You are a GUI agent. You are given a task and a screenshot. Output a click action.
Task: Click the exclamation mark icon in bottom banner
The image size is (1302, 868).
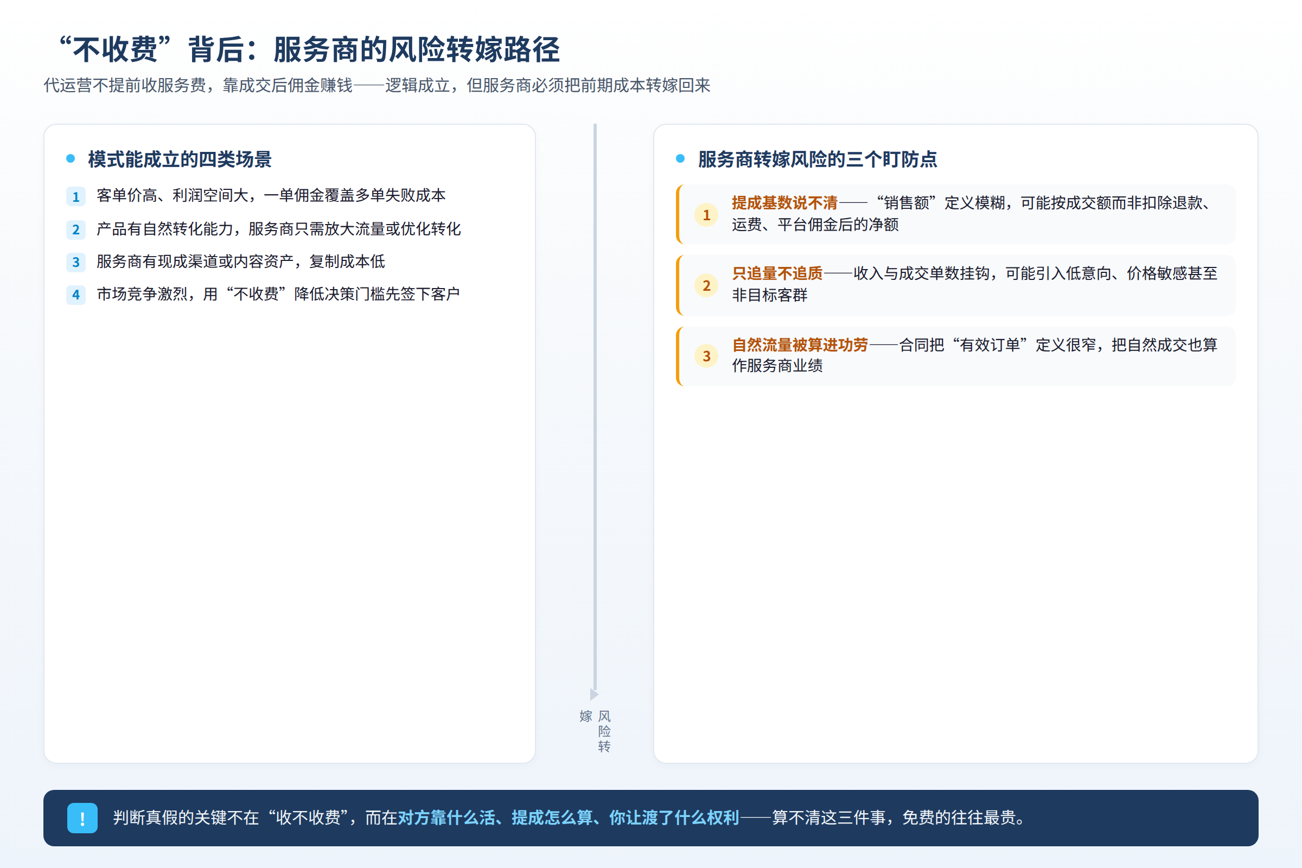82,818
